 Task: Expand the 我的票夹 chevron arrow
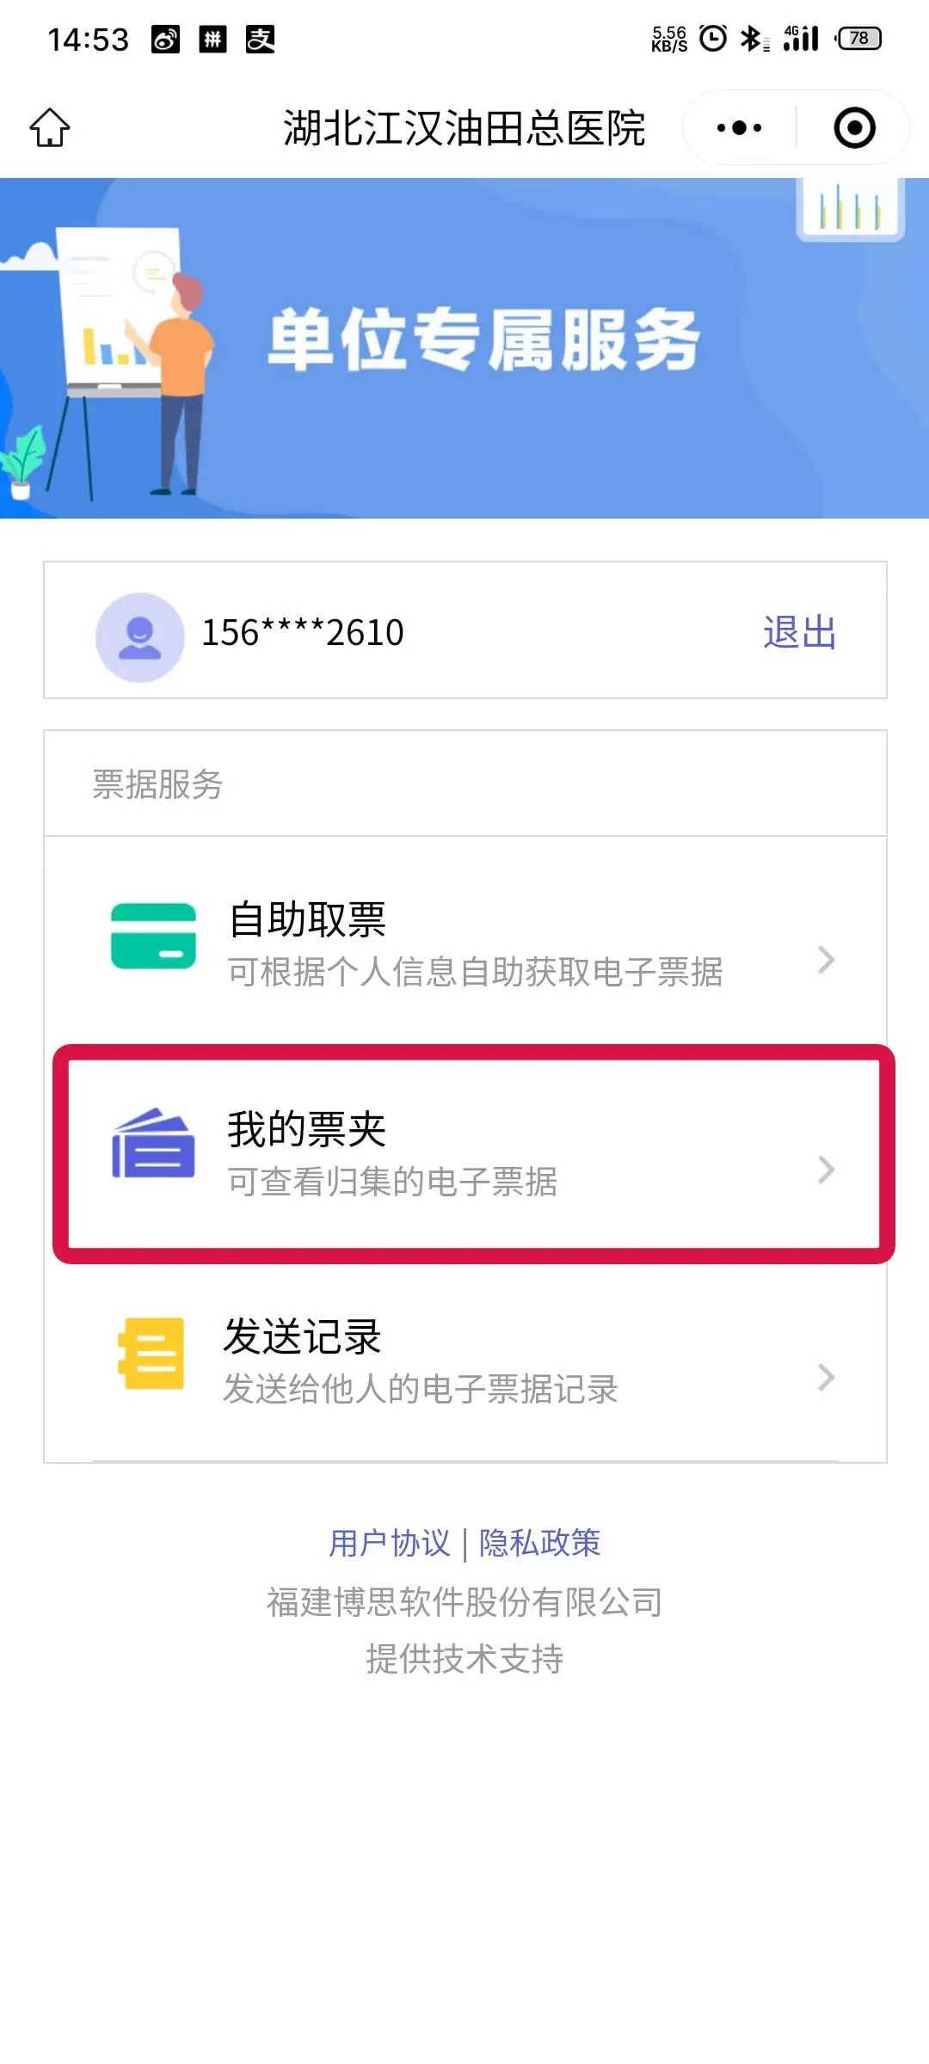coord(826,1170)
